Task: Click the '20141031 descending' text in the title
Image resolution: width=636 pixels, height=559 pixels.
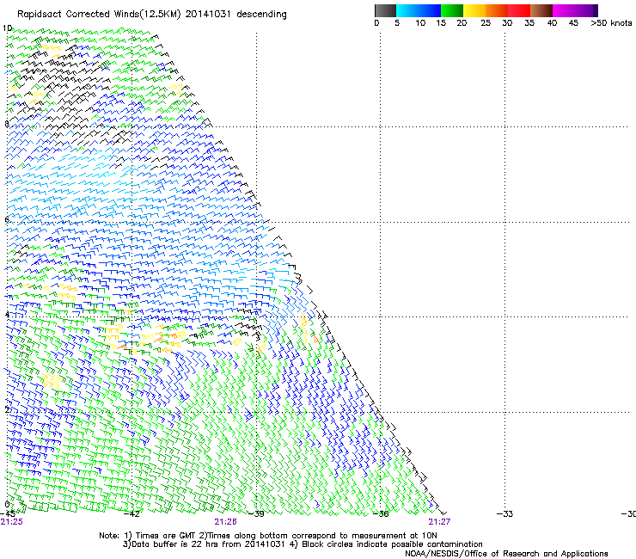Action: coord(236,15)
